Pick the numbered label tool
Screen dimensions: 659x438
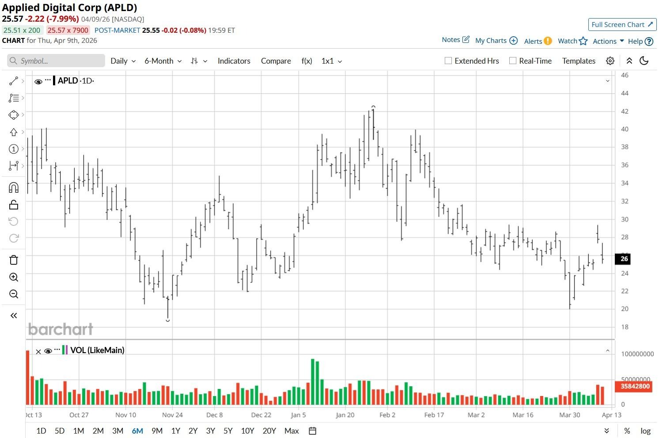pos(14,149)
